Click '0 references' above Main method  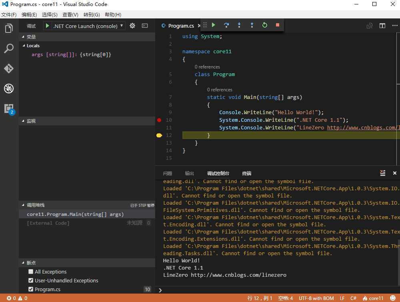point(220,90)
